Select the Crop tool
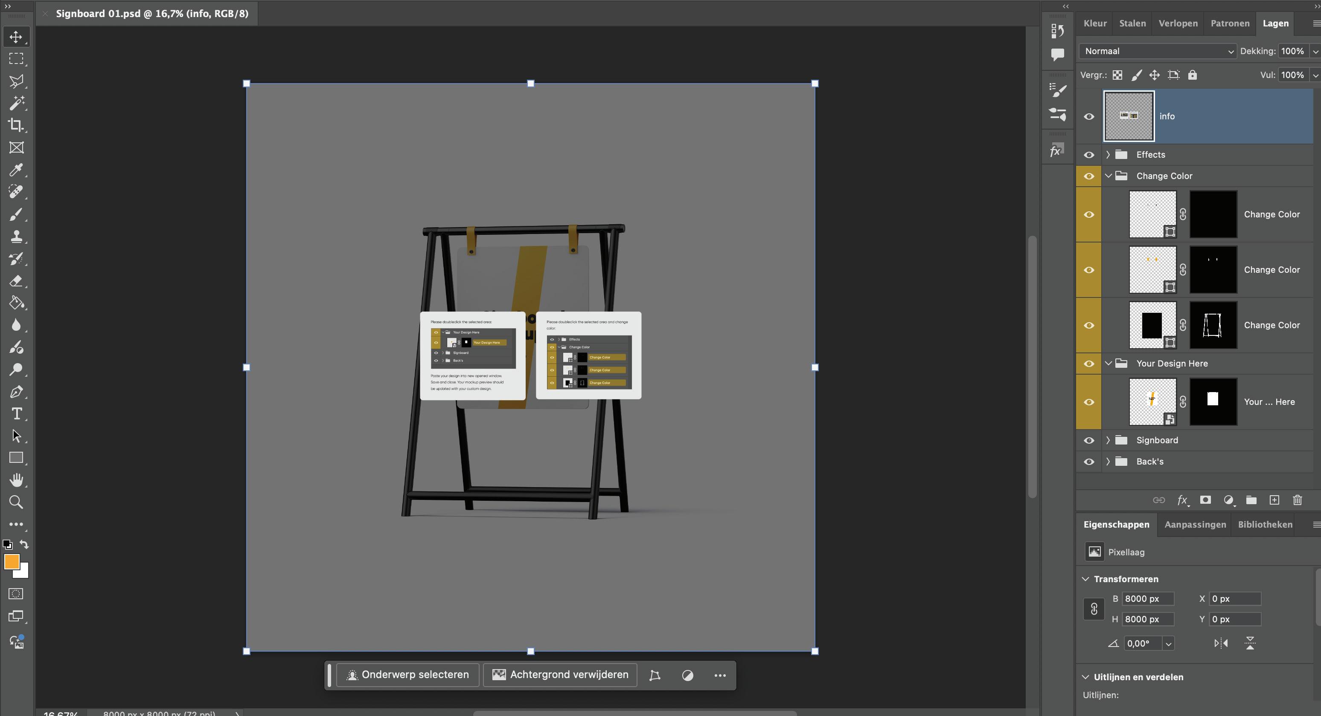This screenshot has width=1321, height=716. (x=16, y=125)
